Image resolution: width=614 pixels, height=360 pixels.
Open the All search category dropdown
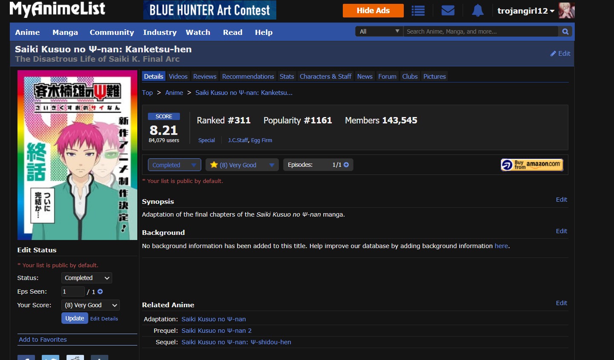pos(379,31)
